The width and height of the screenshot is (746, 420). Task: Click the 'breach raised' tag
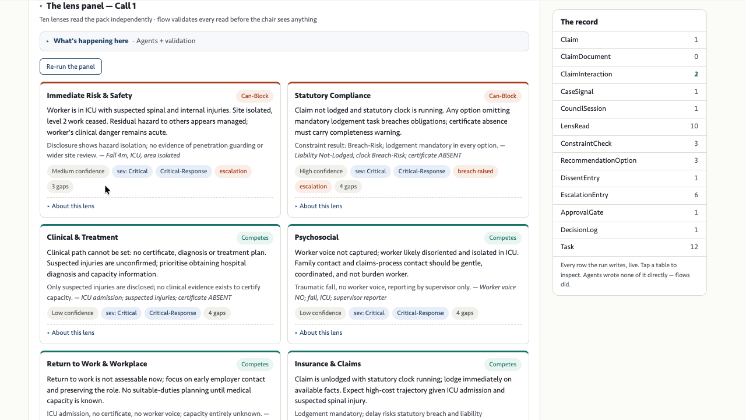coord(475,171)
